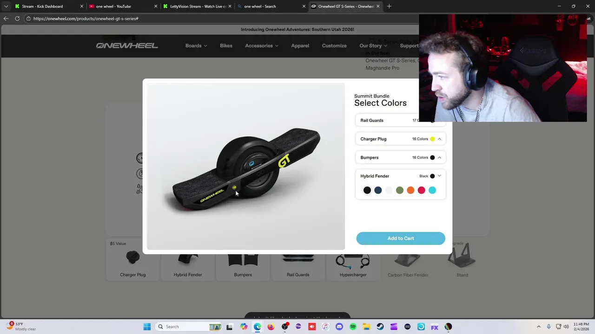Open Microsoft Edge from the taskbar
Viewport: 595px width, 334px height.
[257, 327]
